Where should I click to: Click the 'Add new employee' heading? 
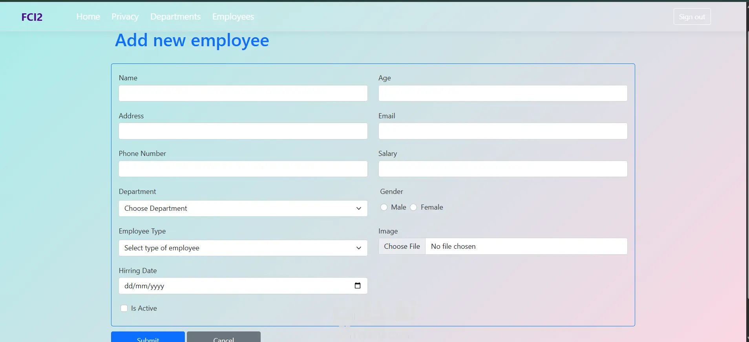[192, 40]
